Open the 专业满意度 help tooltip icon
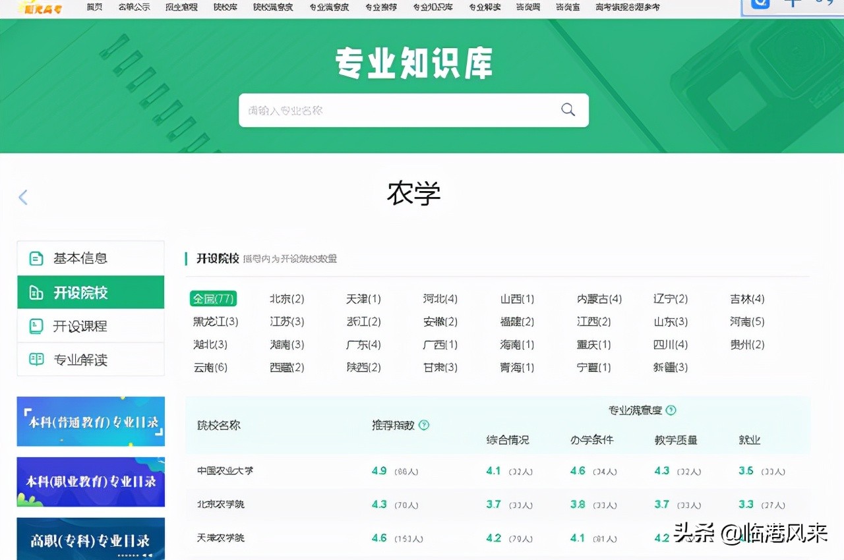 click(x=671, y=409)
